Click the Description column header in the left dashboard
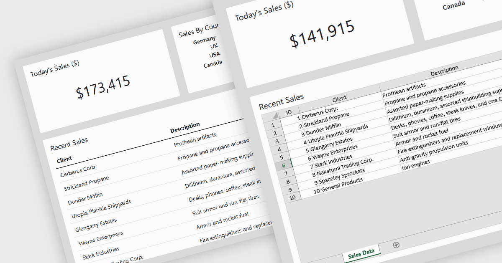This screenshot has height=263, width=502. coord(185,127)
